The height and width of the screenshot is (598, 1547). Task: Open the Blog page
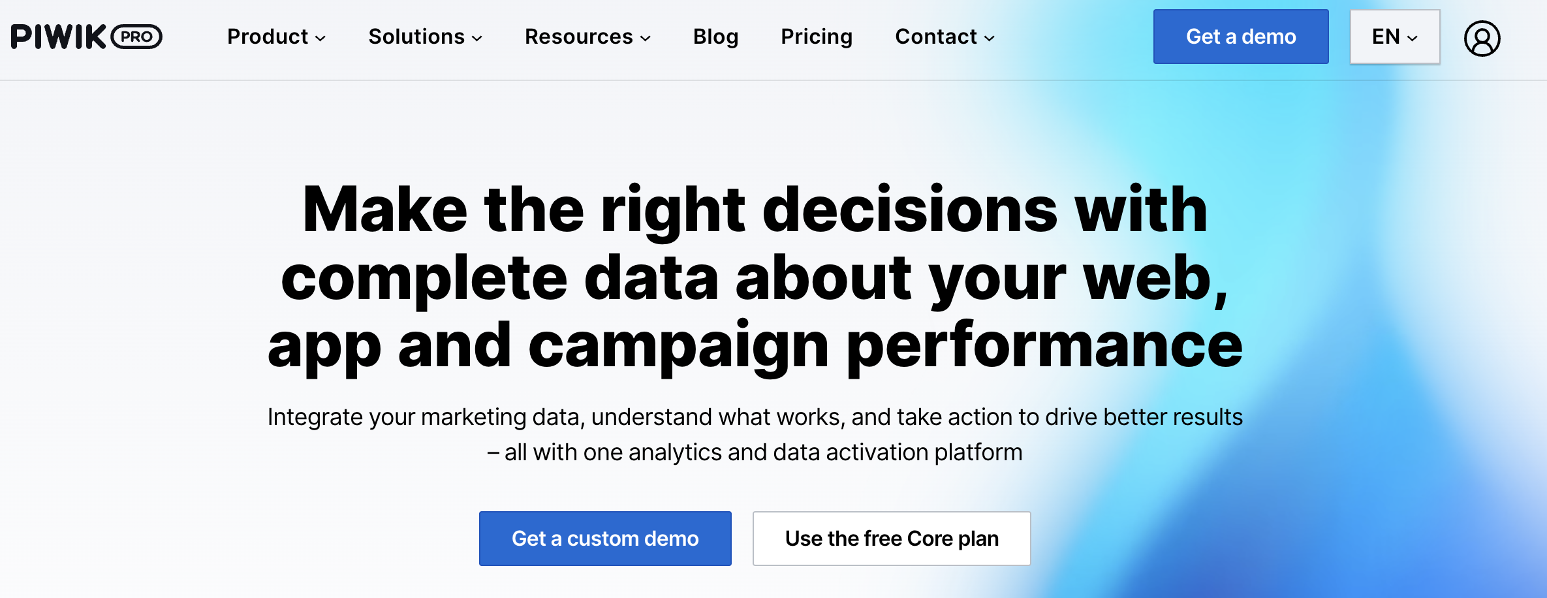point(715,37)
